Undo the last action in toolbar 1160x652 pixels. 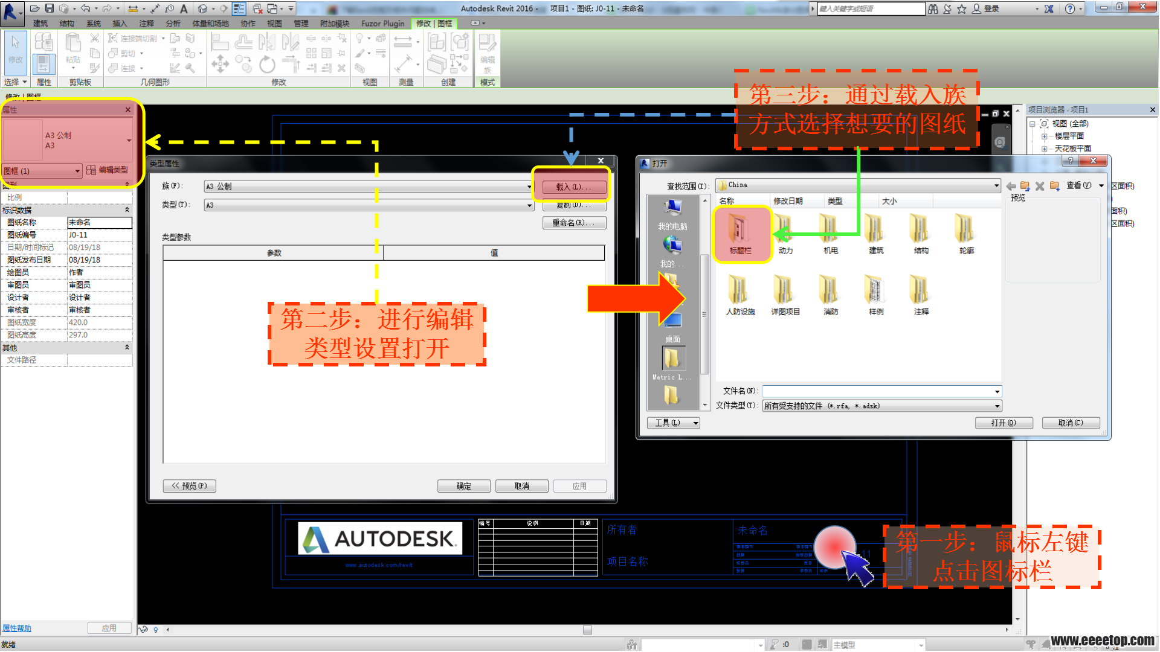pyautogui.click(x=86, y=8)
